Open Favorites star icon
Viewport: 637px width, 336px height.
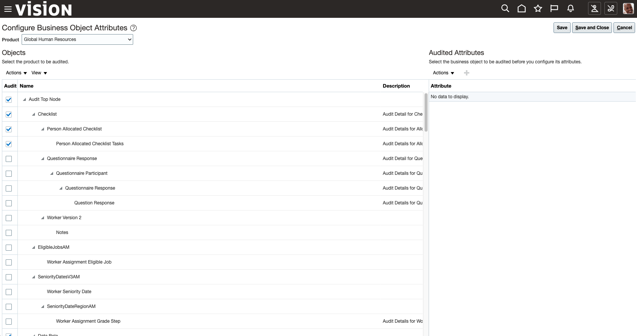coord(538,8)
